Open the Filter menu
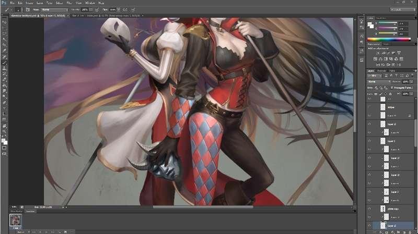This screenshot has width=418, height=234. click(x=69, y=3)
